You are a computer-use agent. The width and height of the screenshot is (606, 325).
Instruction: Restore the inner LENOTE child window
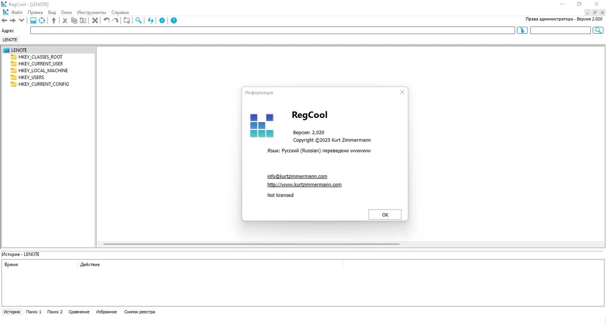click(595, 13)
